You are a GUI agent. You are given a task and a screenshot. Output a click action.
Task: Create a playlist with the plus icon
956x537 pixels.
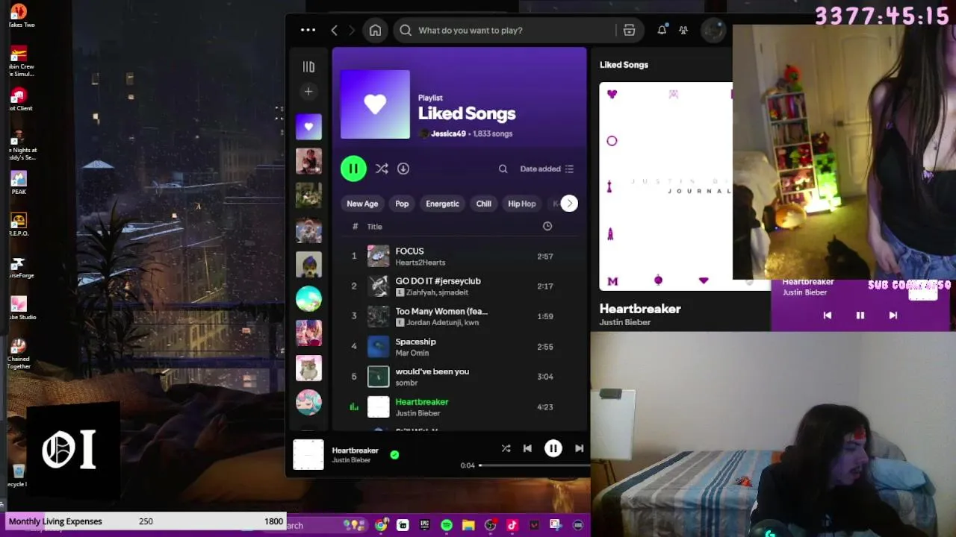[x=308, y=91]
